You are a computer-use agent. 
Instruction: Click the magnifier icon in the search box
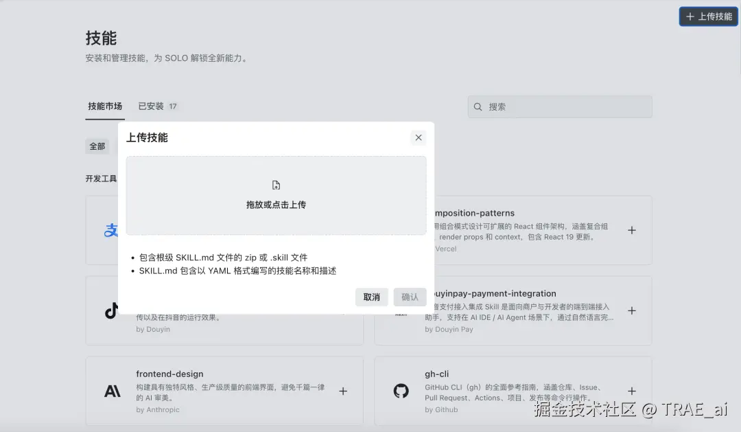[x=478, y=107]
